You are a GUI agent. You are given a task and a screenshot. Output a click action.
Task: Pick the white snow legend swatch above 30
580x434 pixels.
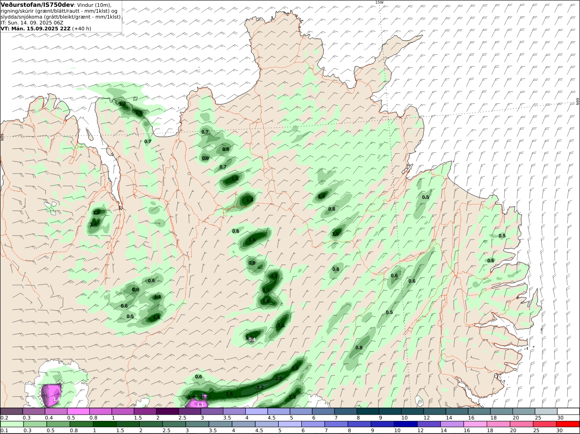pyautogui.click(x=568, y=411)
